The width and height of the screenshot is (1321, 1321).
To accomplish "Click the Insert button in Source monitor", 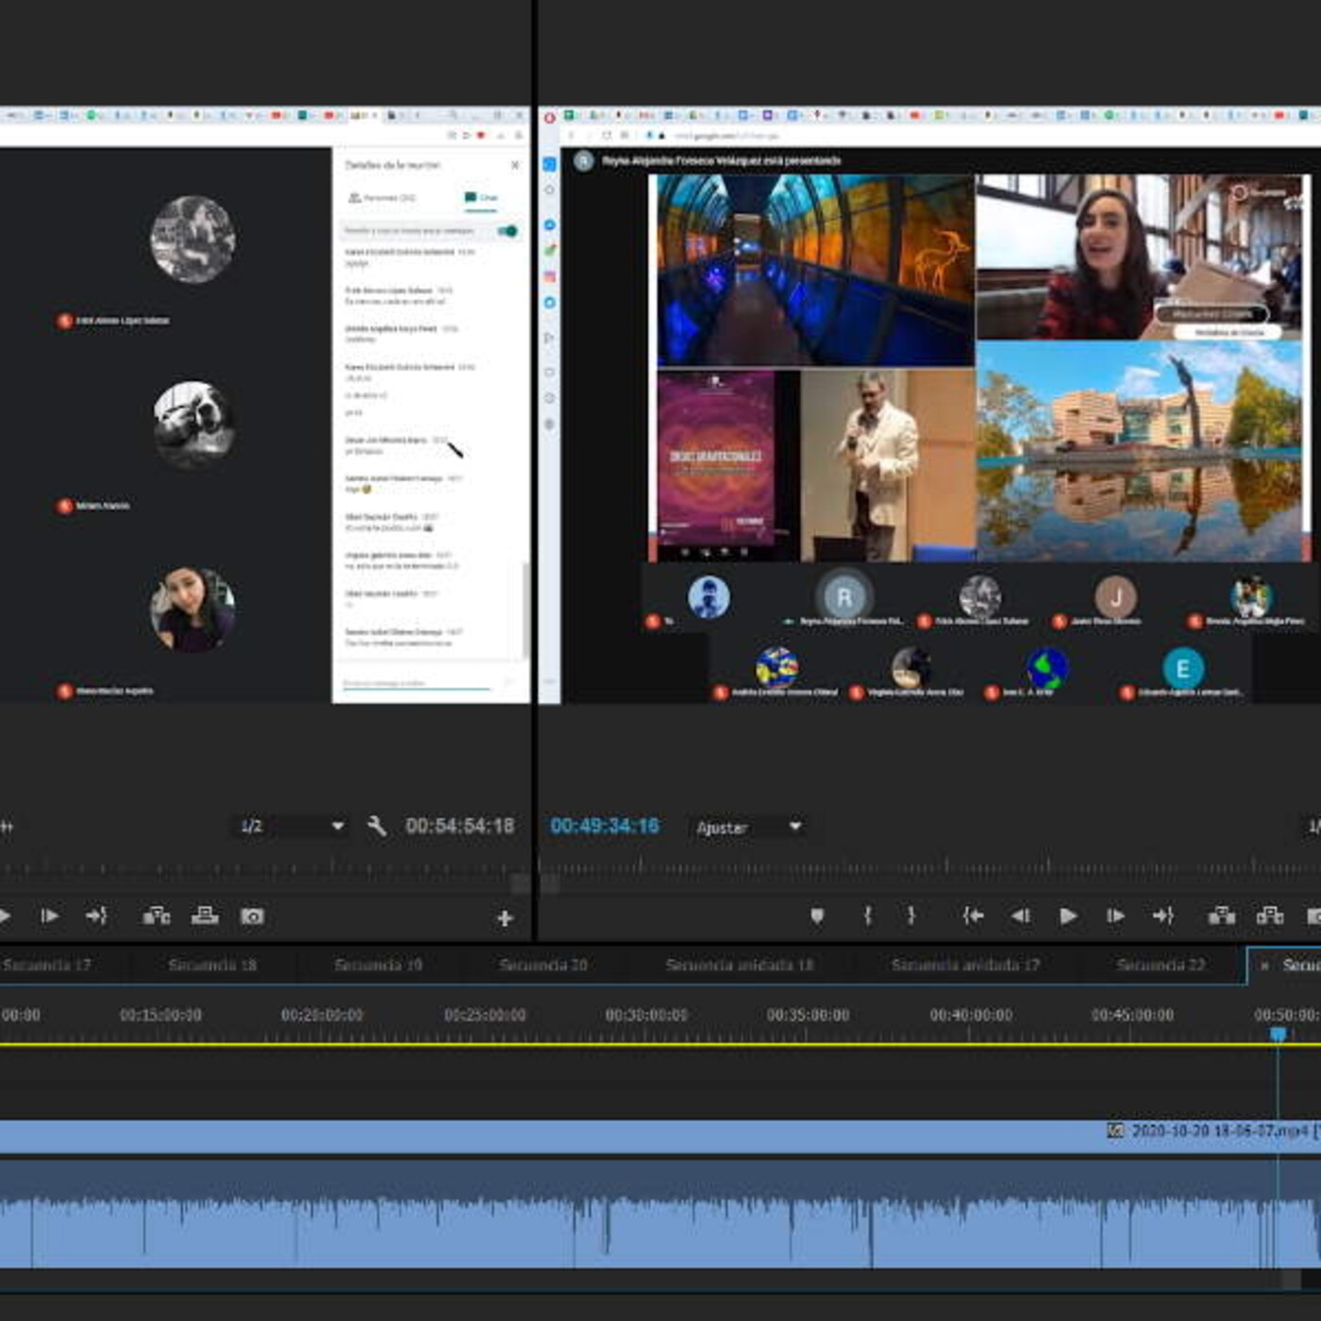I will [157, 915].
